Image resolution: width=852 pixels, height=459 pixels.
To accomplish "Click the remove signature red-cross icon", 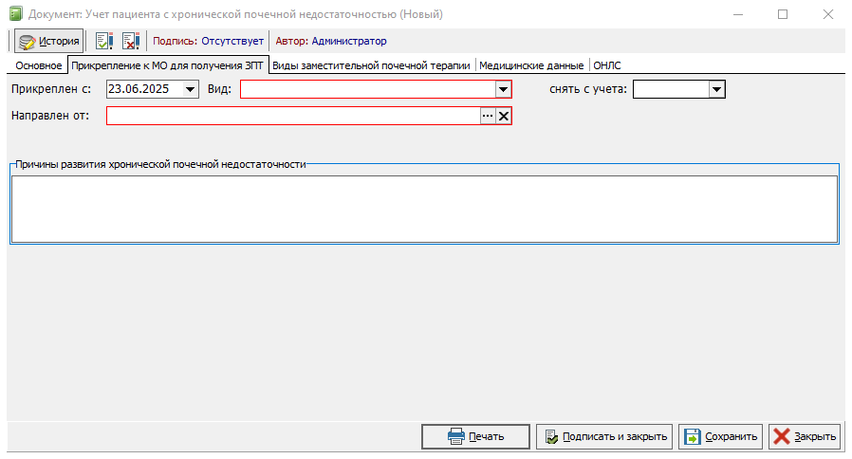I will click(131, 41).
